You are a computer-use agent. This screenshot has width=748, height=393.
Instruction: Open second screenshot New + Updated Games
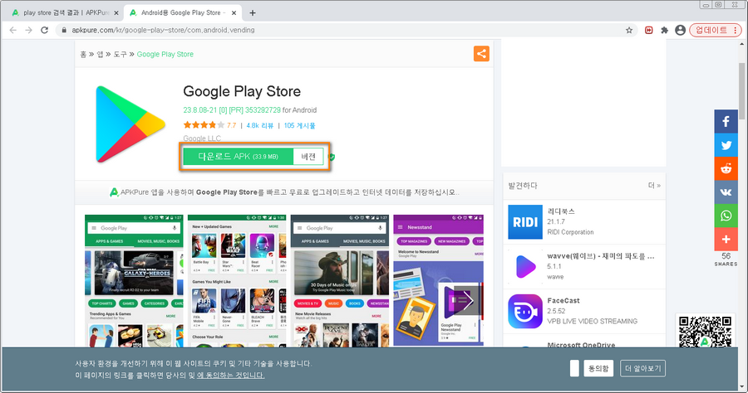[237, 281]
